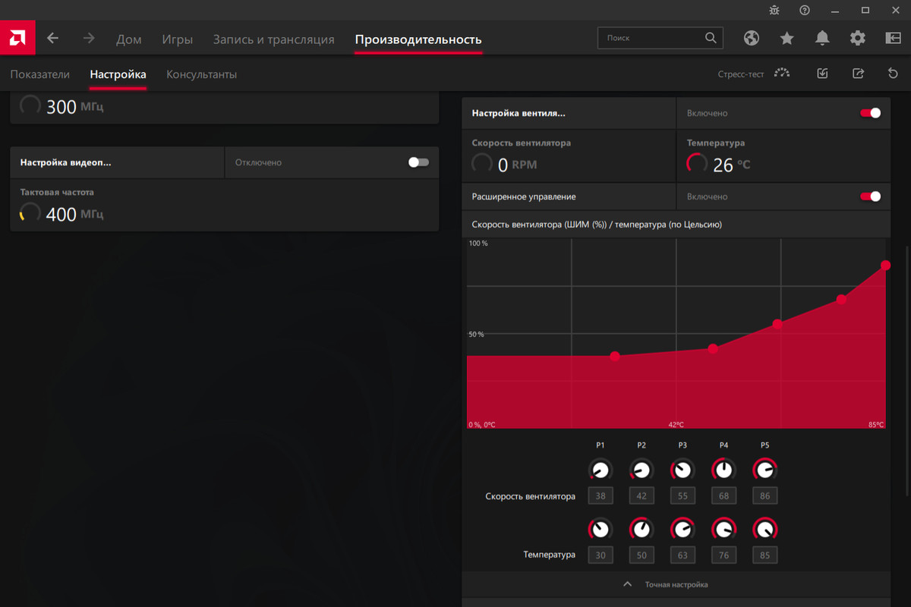Click the P5 fan speed dial
The image size is (911, 607).
[x=764, y=470]
